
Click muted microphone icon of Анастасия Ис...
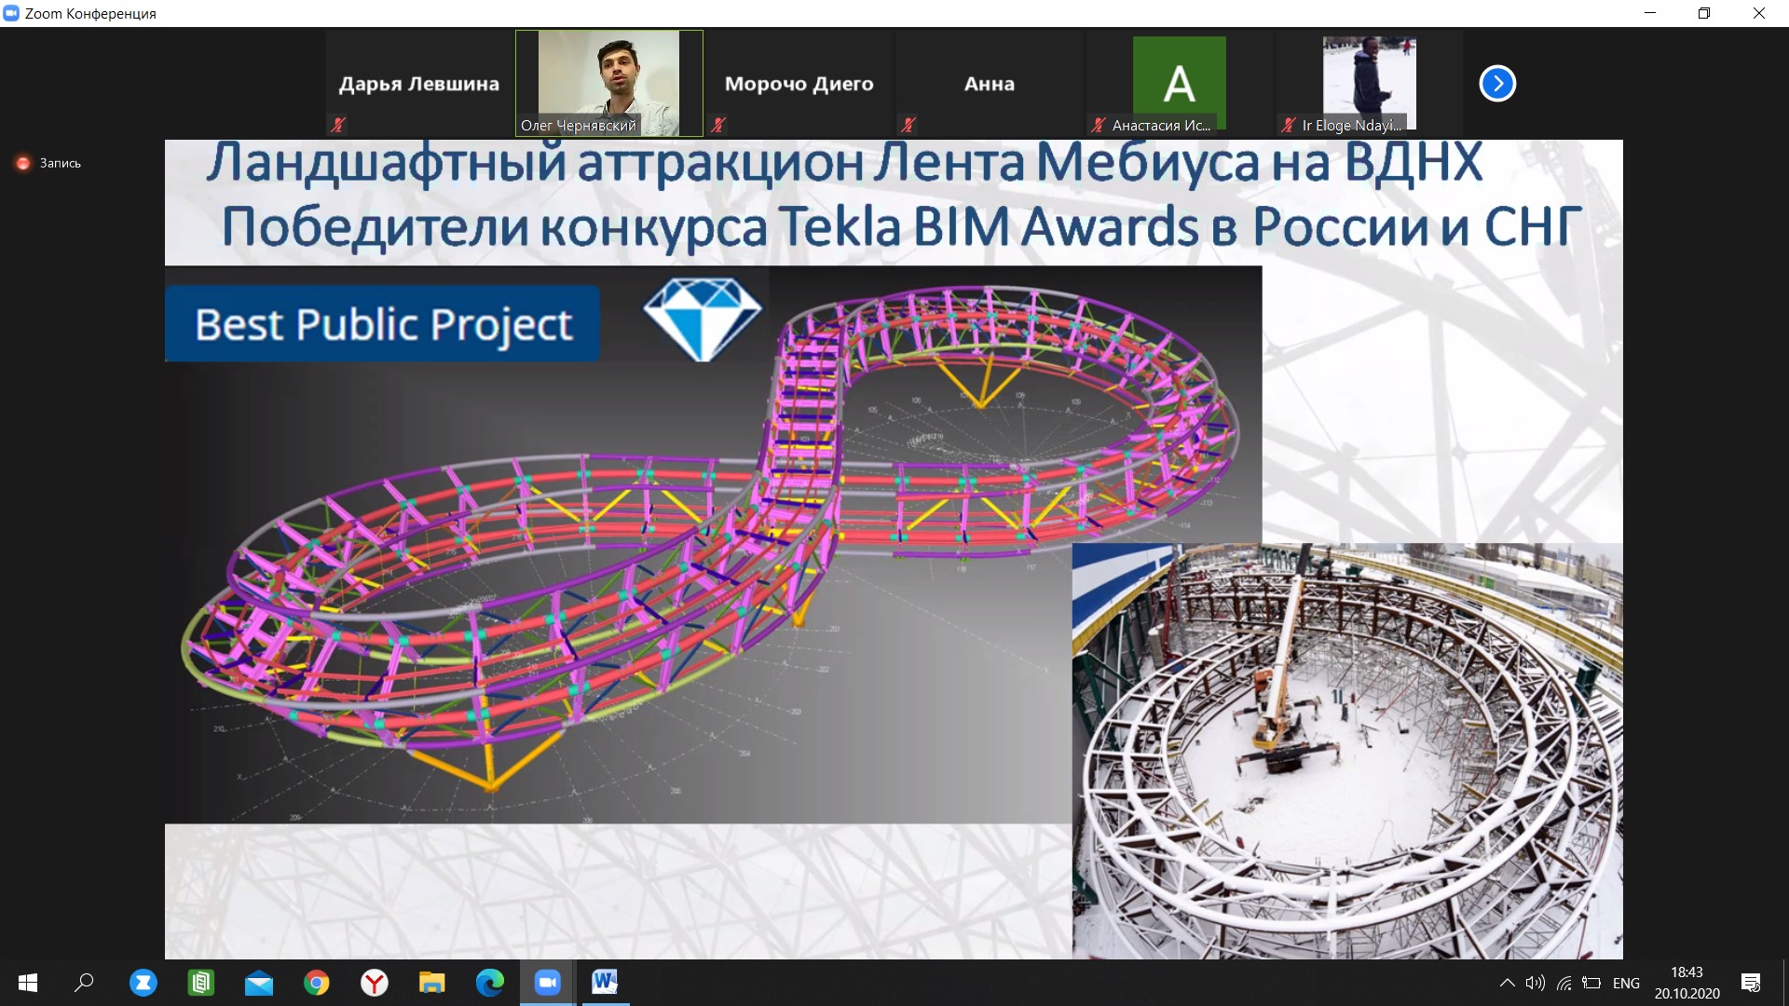[x=1099, y=125]
